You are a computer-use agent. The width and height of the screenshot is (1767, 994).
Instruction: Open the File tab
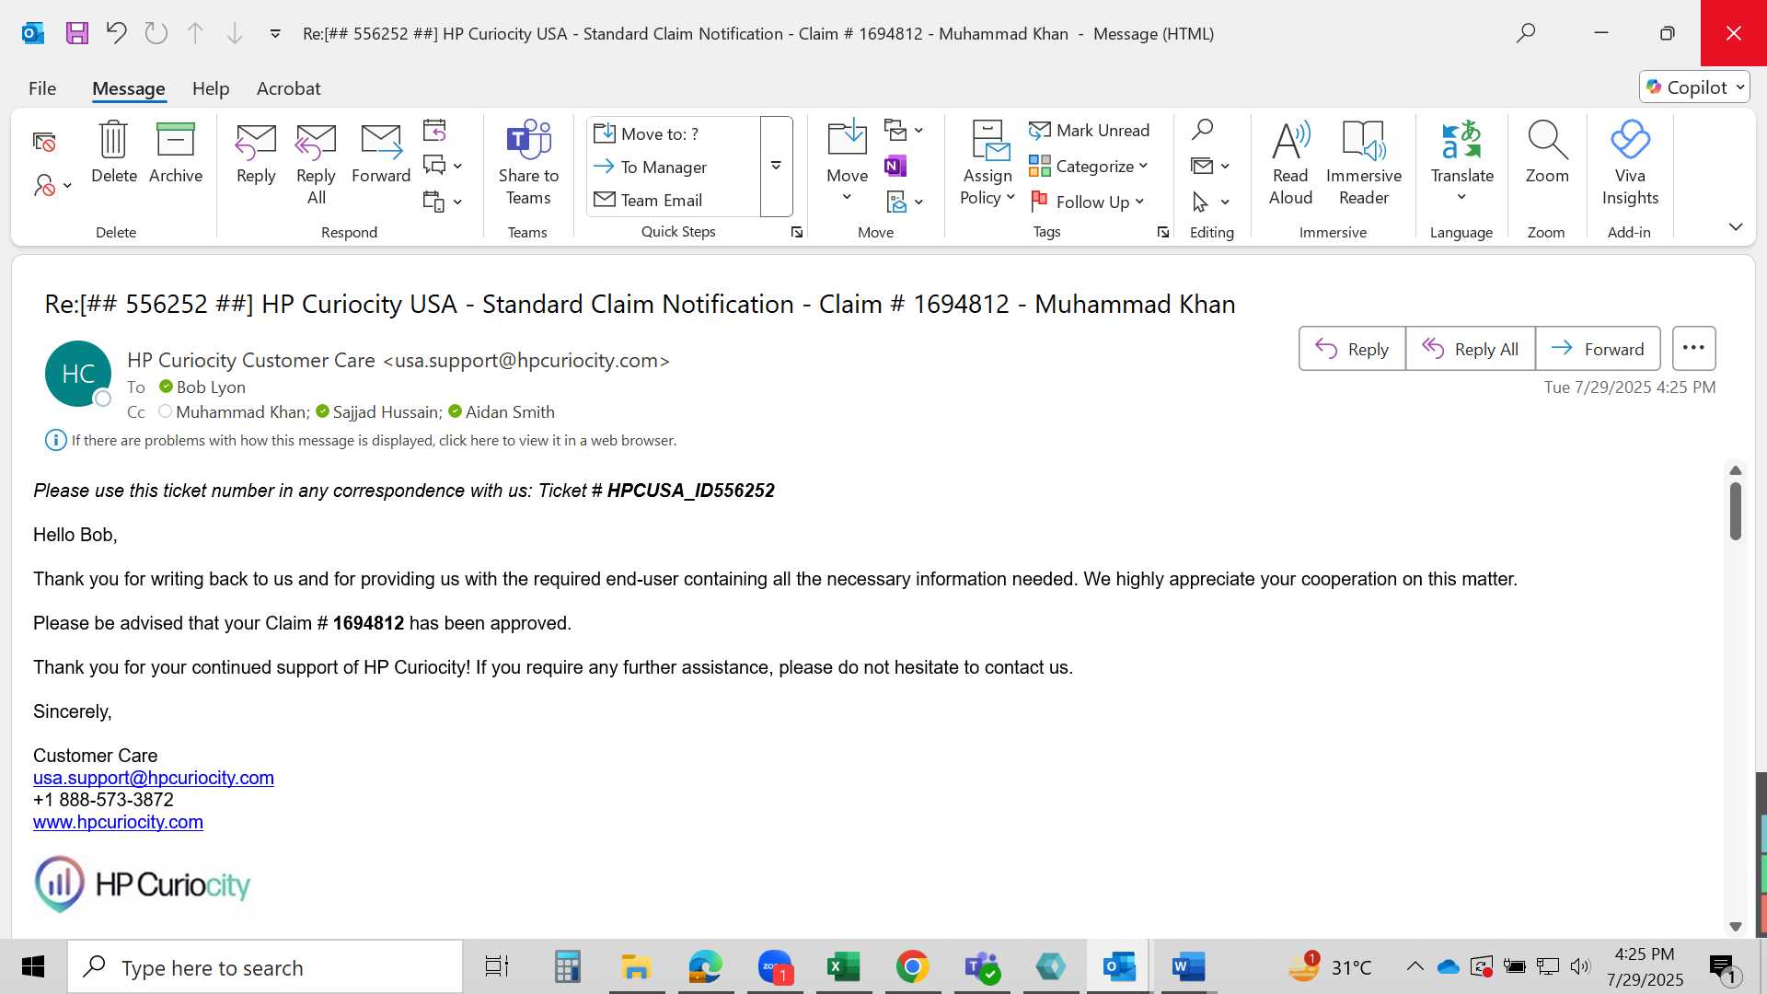tap(42, 88)
